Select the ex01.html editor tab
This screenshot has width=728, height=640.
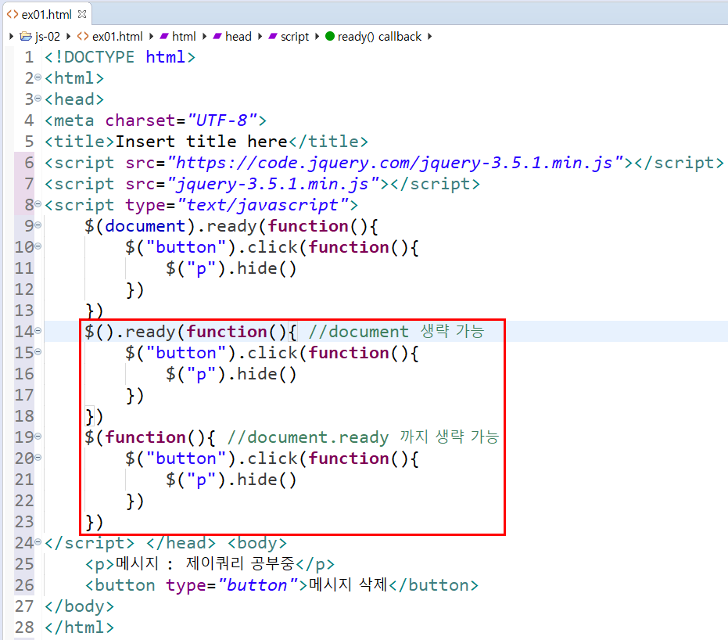[46, 14]
